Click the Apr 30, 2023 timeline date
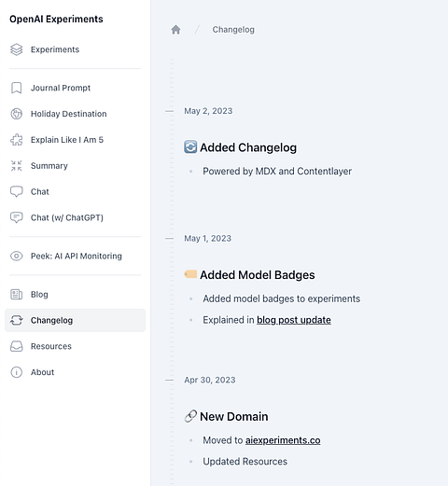The height and width of the screenshot is (486, 448). [210, 380]
